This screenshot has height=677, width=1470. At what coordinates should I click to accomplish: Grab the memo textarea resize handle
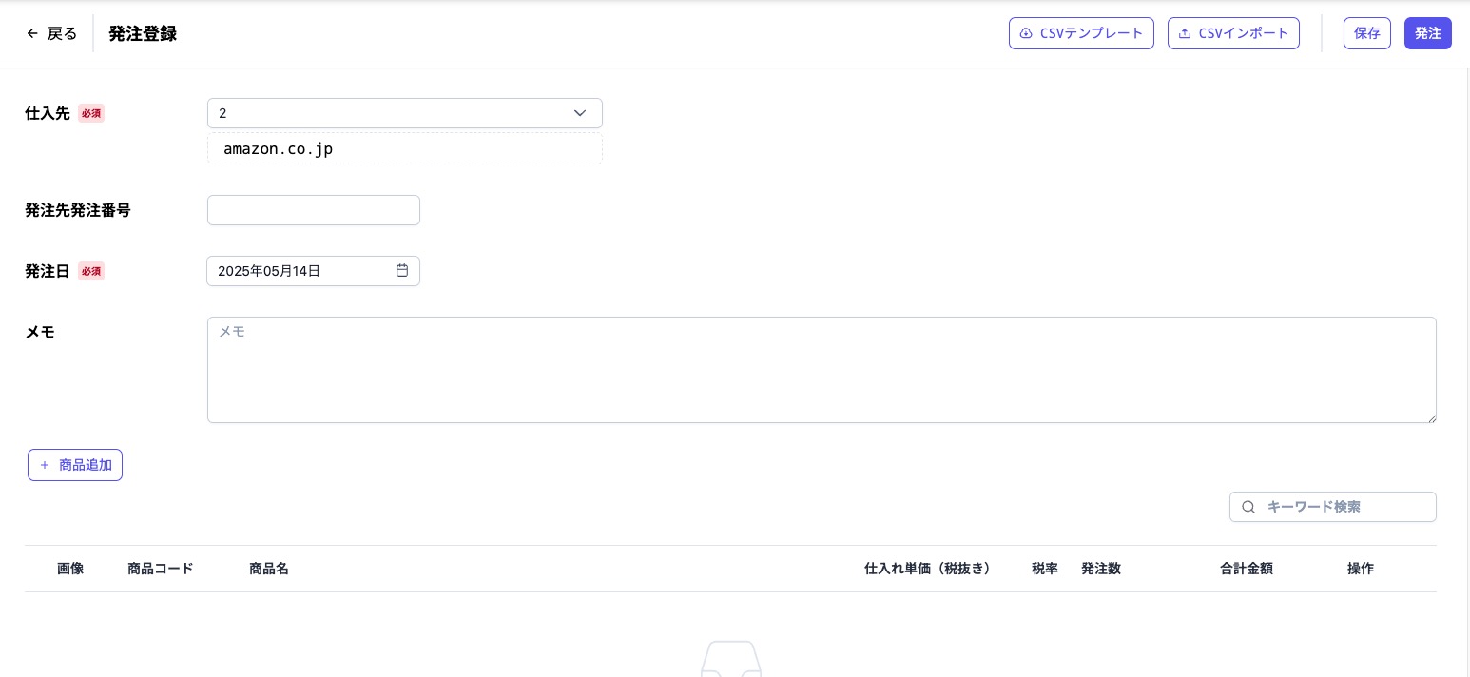click(1431, 417)
